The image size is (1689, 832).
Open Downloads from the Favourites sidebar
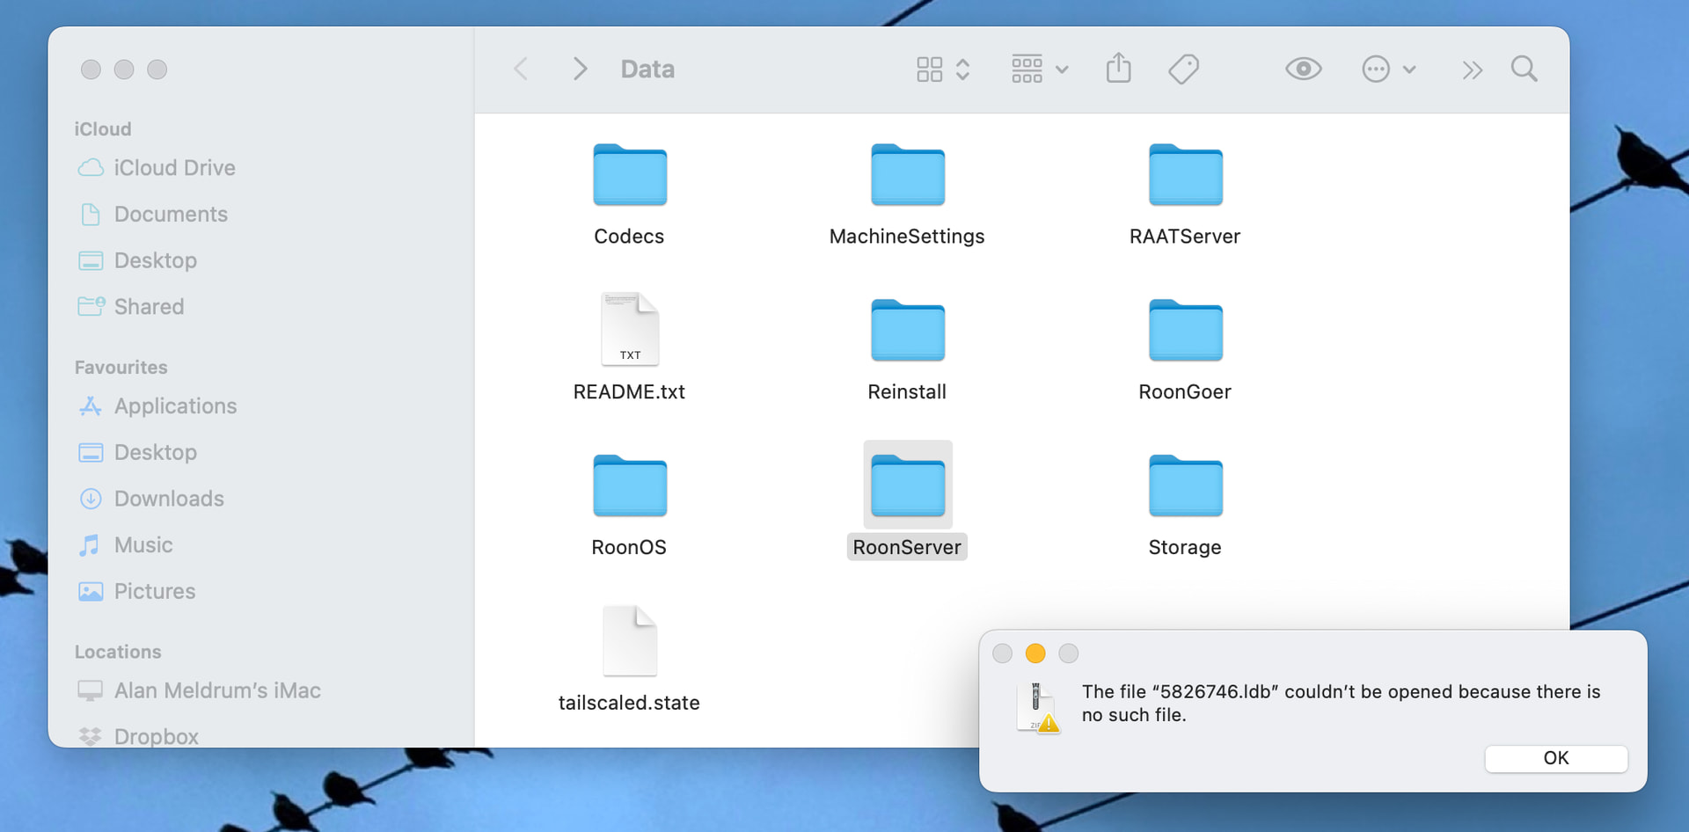(x=169, y=499)
